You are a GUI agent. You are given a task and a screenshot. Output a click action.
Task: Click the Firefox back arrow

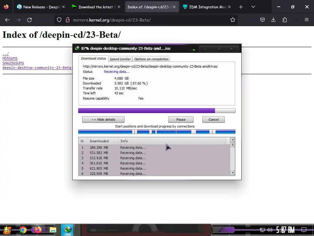click(7, 20)
